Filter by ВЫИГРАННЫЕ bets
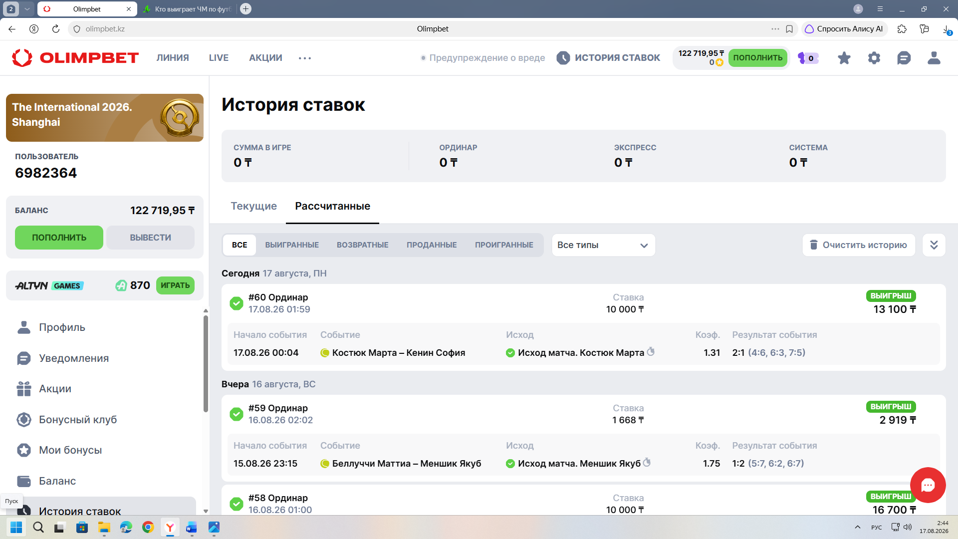Viewport: 958px width, 539px height. click(x=292, y=245)
